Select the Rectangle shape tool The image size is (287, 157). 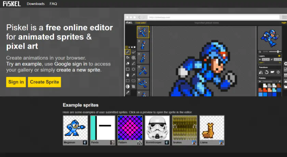point(128,69)
